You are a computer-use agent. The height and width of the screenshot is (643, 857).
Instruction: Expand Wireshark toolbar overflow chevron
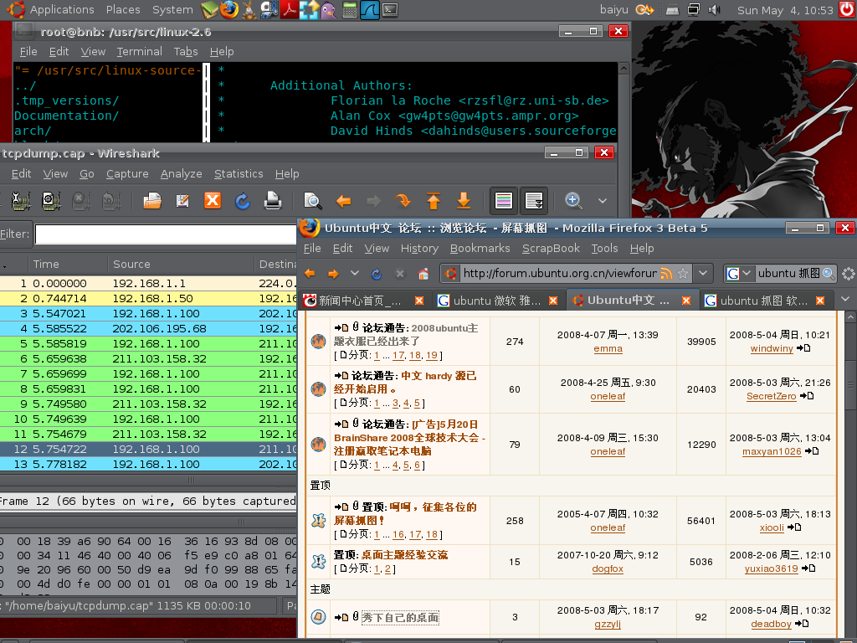603,201
